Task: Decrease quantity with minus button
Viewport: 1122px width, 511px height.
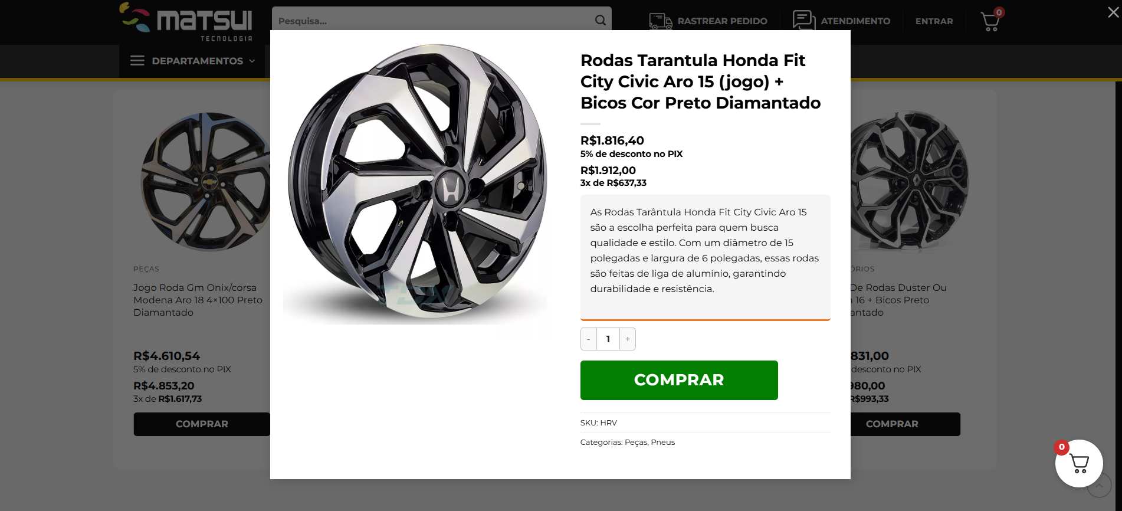Action: click(x=588, y=339)
